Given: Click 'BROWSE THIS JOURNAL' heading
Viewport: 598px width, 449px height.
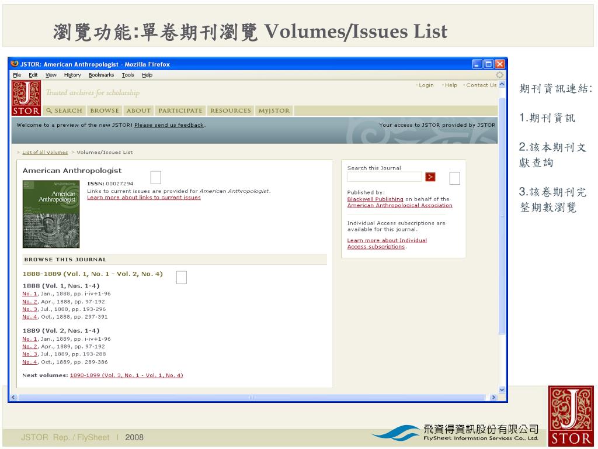Looking at the screenshot, I should (x=65, y=260).
